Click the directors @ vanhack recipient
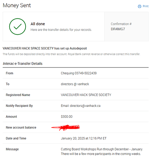This screenshot has width=151, height=159. point(75,84)
